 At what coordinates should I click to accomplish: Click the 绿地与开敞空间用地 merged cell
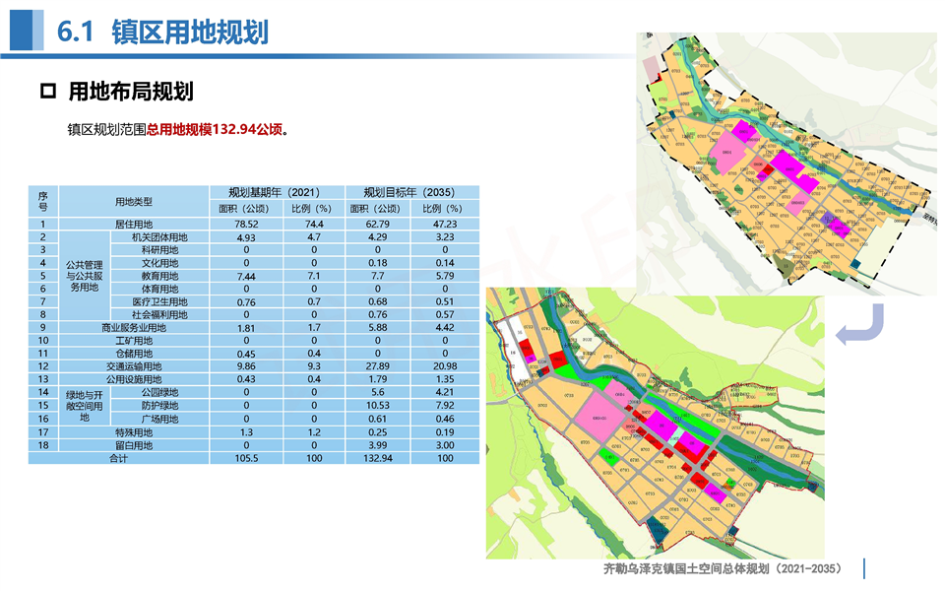pos(85,405)
